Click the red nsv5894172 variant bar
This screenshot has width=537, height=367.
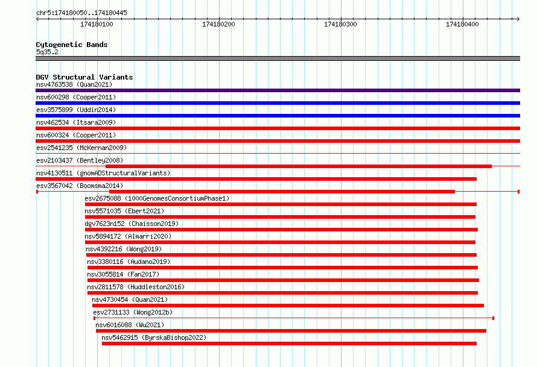pos(280,242)
